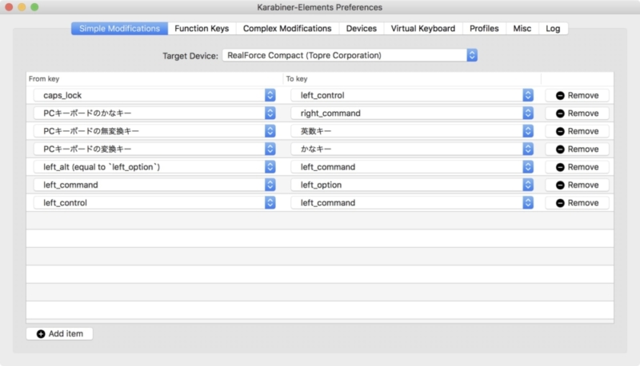This screenshot has height=366, width=640.
Task: Open the Log tab
Action: pos(553,29)
